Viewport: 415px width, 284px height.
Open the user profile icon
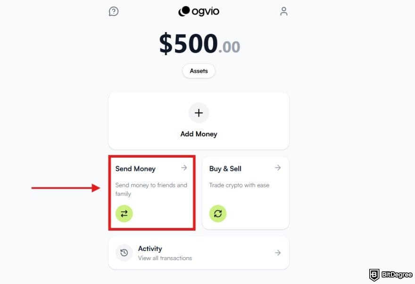283,11
